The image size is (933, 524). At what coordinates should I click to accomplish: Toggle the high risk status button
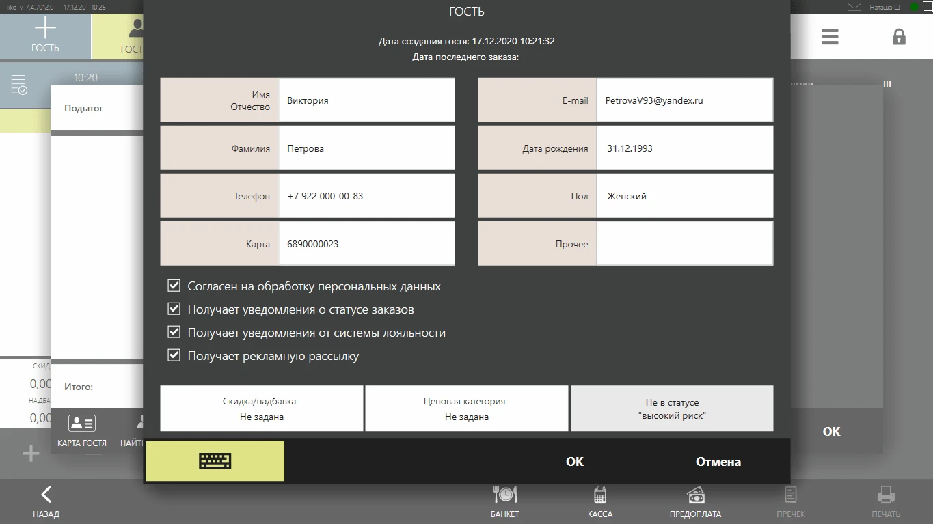click(x=672, y=409)
